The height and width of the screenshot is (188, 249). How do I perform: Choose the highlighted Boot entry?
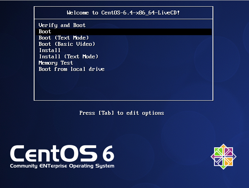tap(124, 32)
